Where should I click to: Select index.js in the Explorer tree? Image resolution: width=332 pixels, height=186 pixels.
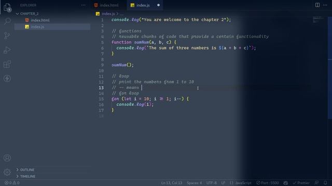pos(52,27)
